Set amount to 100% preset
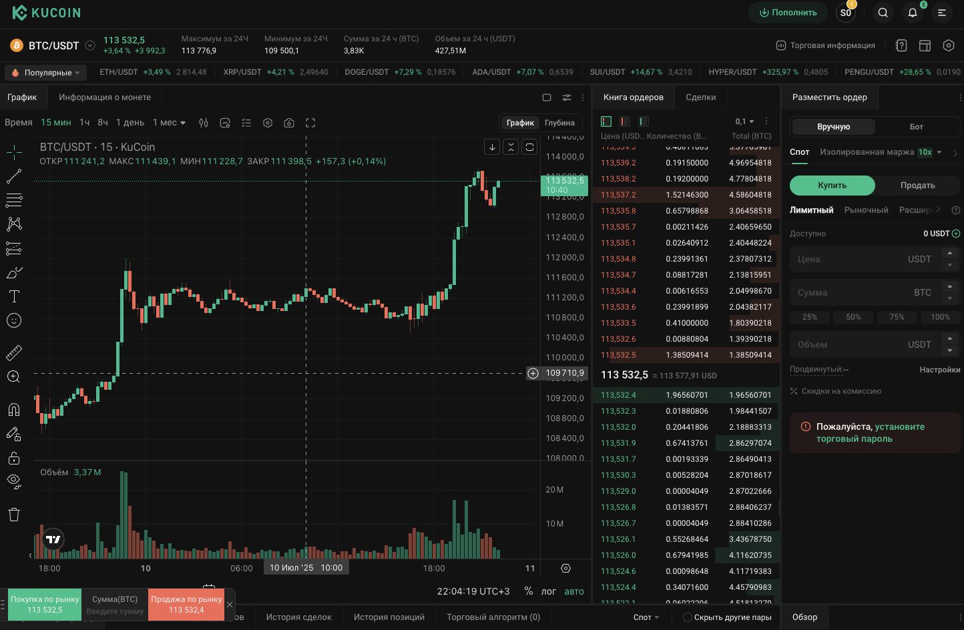This screenshot has width=964, height=630. click(x=940, y=317)
